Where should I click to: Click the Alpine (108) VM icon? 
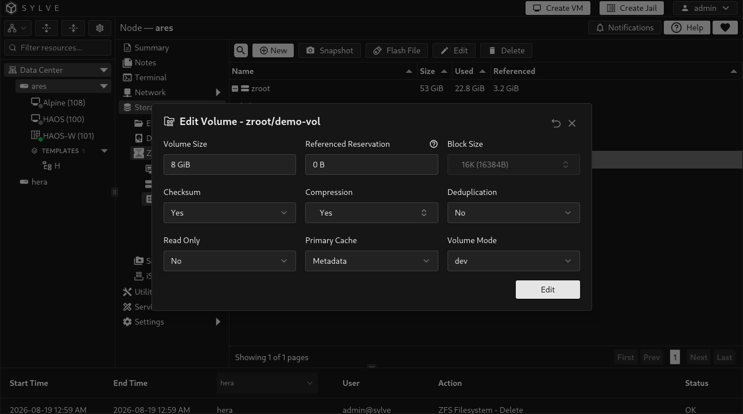[36, 103]
